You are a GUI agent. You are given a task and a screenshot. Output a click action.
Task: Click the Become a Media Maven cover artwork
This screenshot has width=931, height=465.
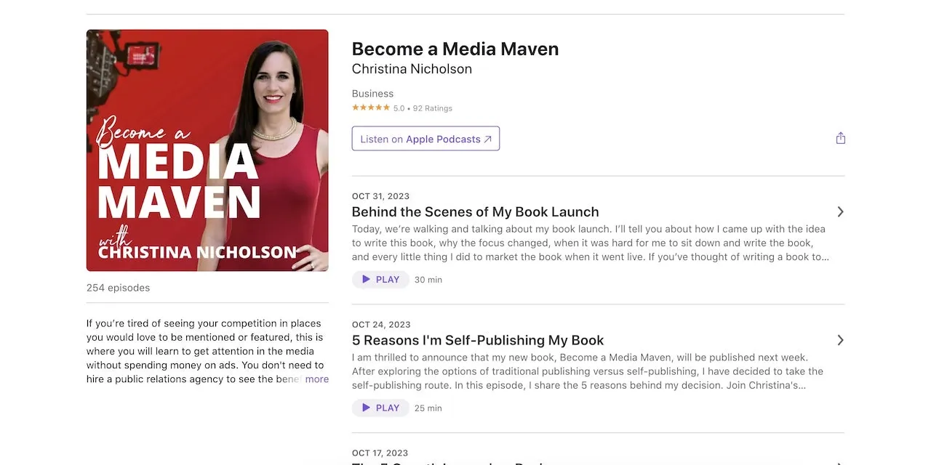207,150
